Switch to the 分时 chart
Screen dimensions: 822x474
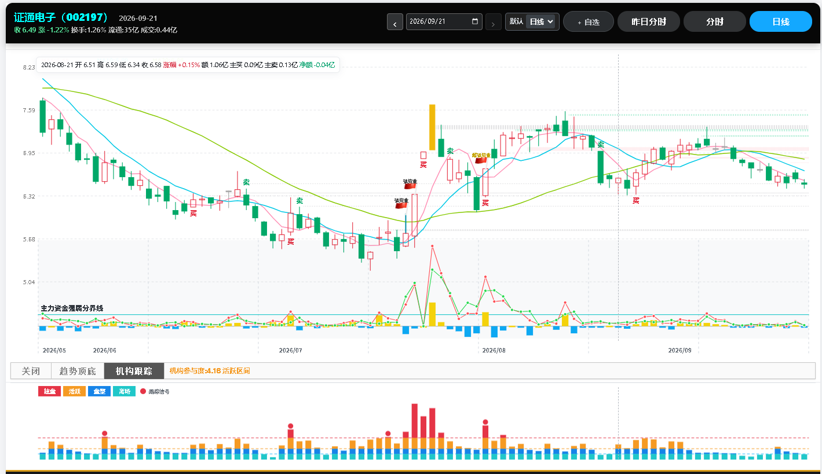point(715,22)
